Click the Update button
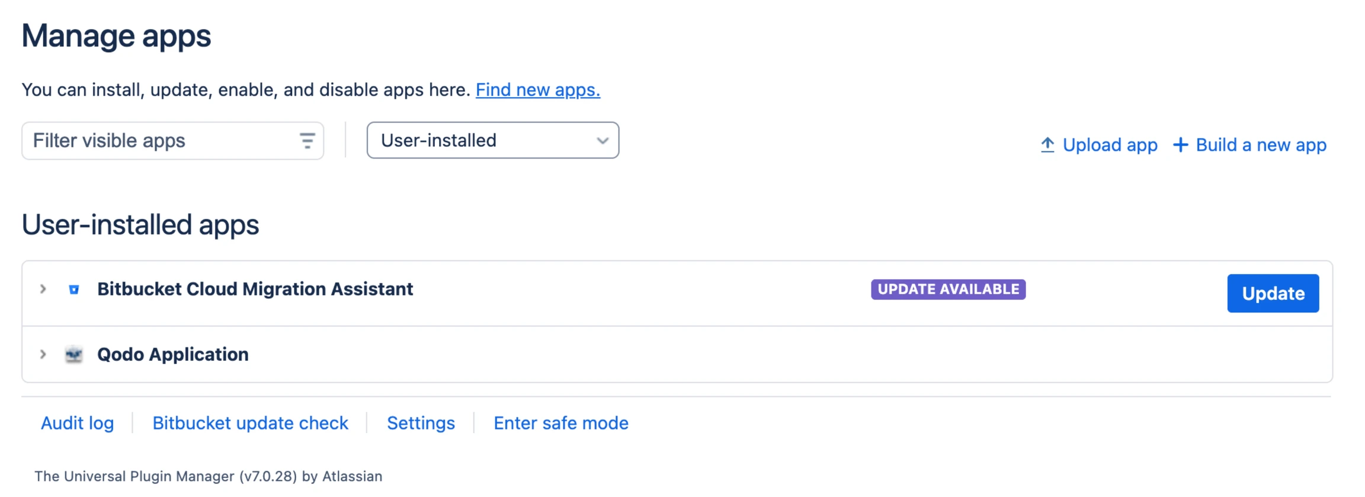Screen dimensions: 1365x497 tap(1273, 293)
